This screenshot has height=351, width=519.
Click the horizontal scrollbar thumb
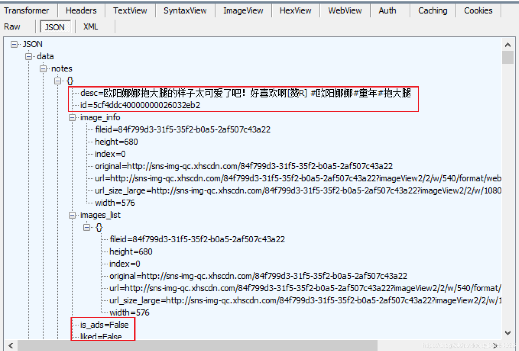click(197, 345)
